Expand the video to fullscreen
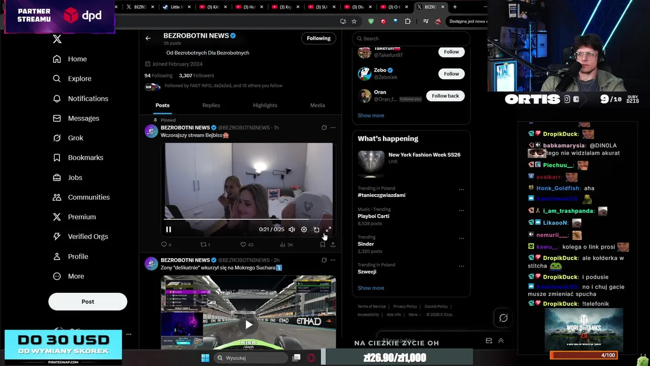The image size is (650, 366). tap(328, 229)
